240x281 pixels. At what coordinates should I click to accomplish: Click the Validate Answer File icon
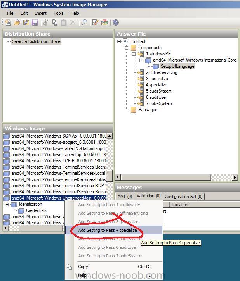(95, 22)
